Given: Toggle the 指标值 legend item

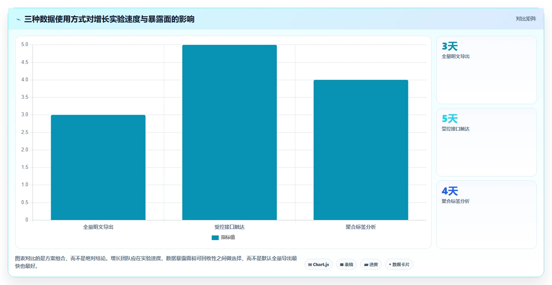Looking at the screenshot, I should point(223,237).
